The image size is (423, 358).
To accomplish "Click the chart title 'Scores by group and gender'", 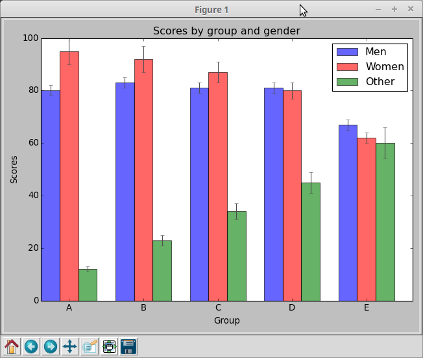I will tap(226, 31).
